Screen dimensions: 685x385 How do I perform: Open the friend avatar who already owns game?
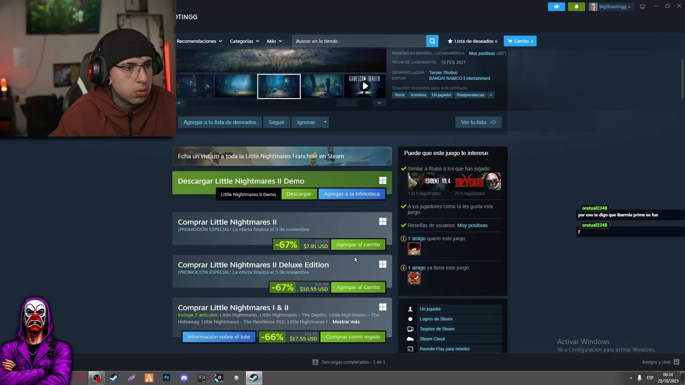click(414, 278)
